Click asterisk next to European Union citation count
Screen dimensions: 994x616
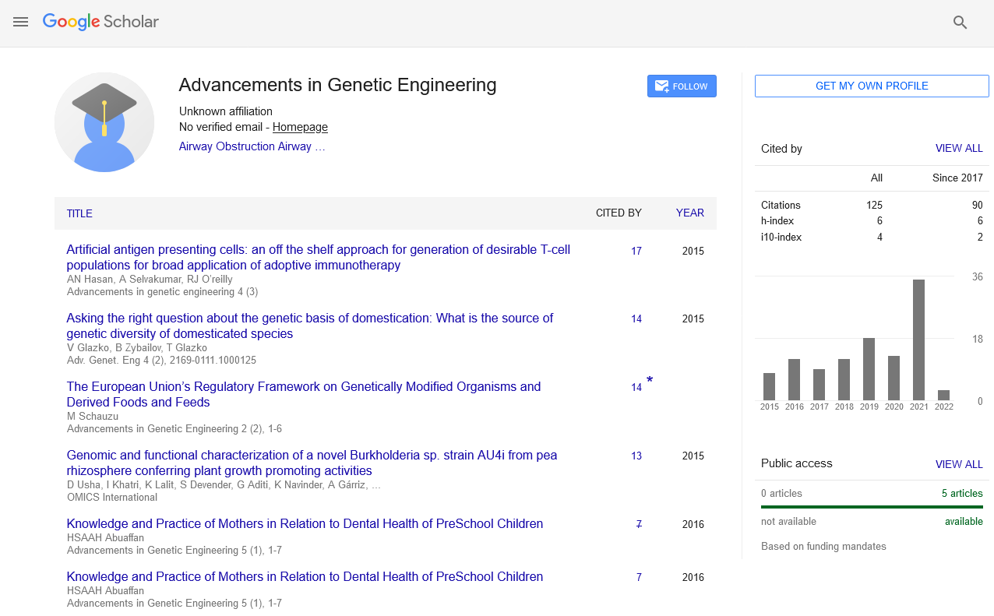(x=650, y=381)
